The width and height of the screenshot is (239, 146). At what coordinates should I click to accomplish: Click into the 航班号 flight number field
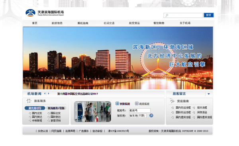point(140,110)
